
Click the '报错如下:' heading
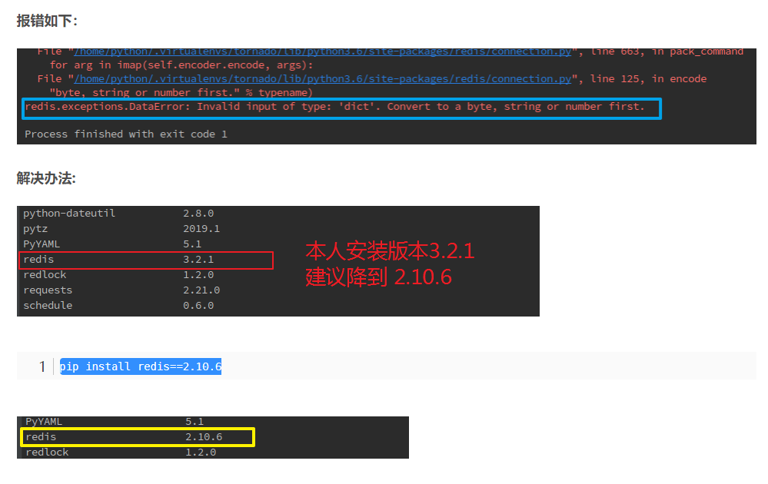47,21
